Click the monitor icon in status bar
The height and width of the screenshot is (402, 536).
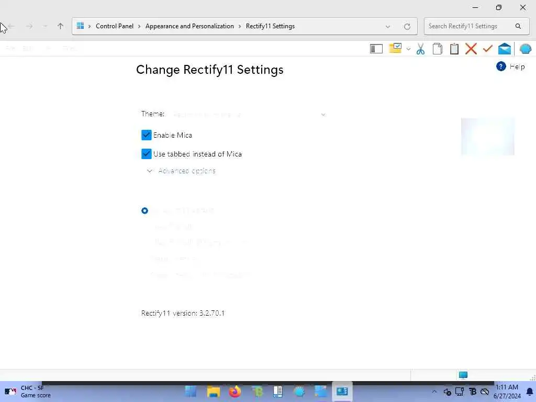463,375
